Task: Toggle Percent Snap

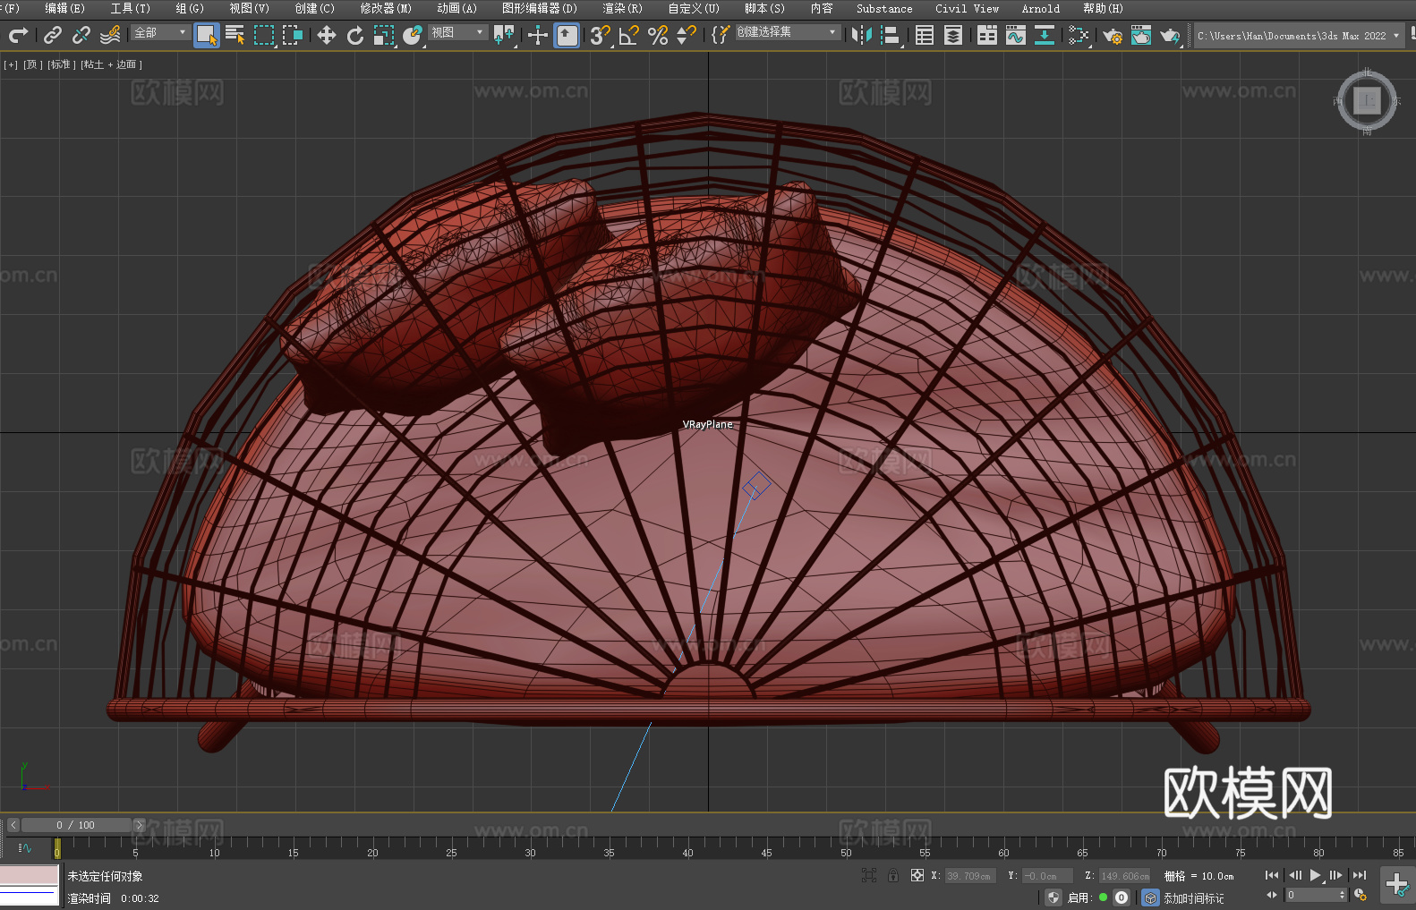Action: click(x=658, y=35)
